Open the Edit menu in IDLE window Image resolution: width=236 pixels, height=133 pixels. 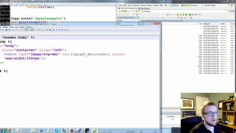coord(16,5)
